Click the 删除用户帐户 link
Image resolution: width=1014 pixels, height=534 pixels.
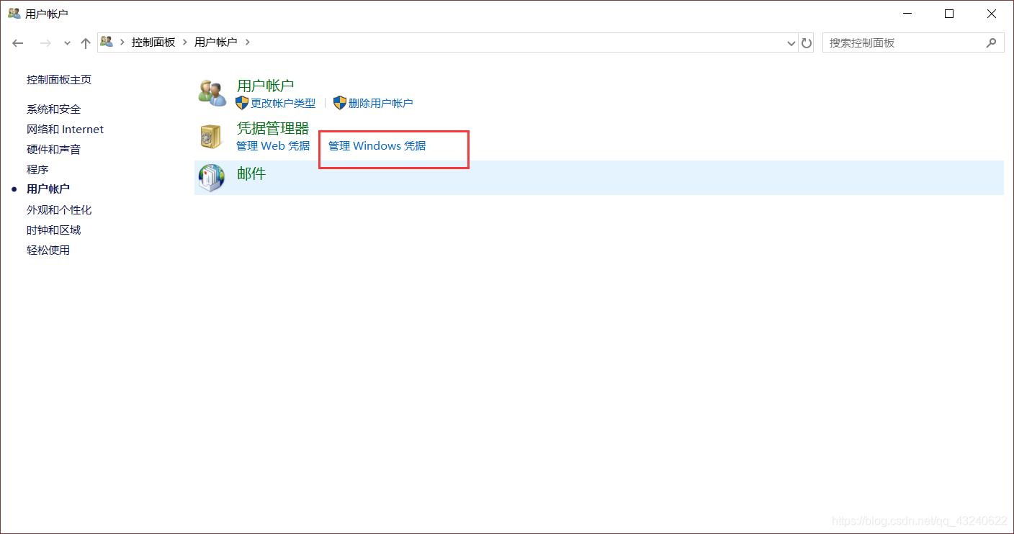(381, 103)
